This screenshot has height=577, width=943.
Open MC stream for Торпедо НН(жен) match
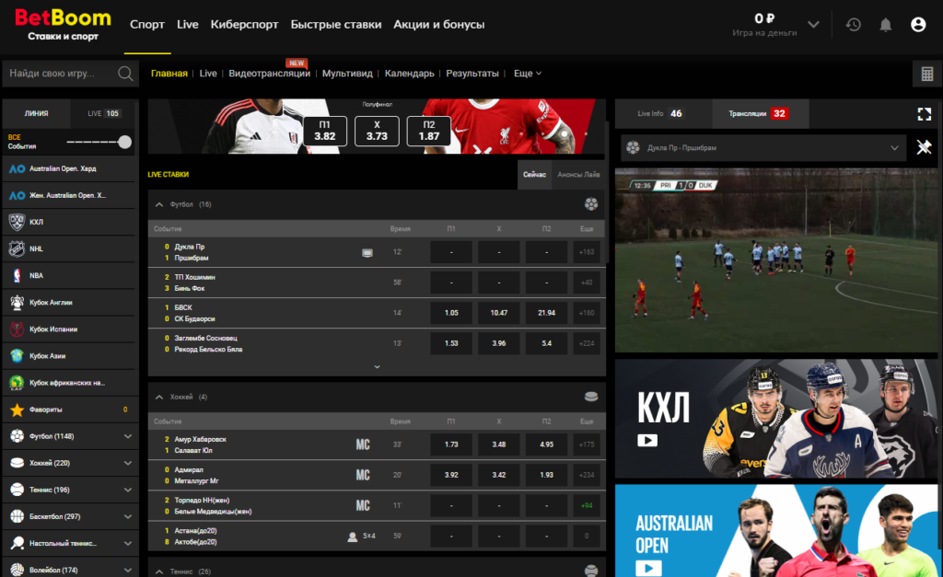click(x=363, y=505)
